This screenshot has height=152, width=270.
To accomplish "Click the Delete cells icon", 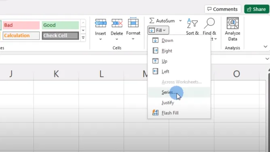I will [x=117, y=23].
